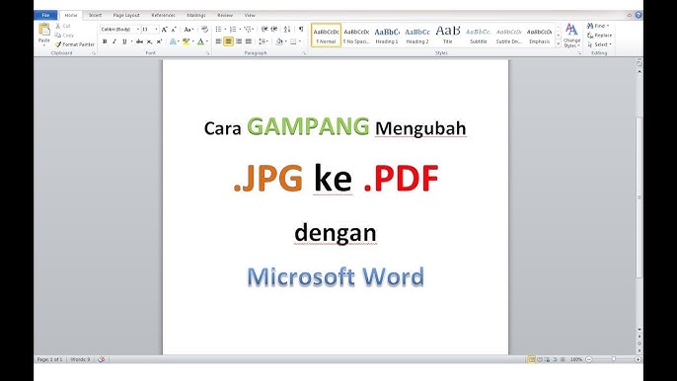Screen dimensions: 677x381
Task: Align text to the left
Action: point(218,41)
